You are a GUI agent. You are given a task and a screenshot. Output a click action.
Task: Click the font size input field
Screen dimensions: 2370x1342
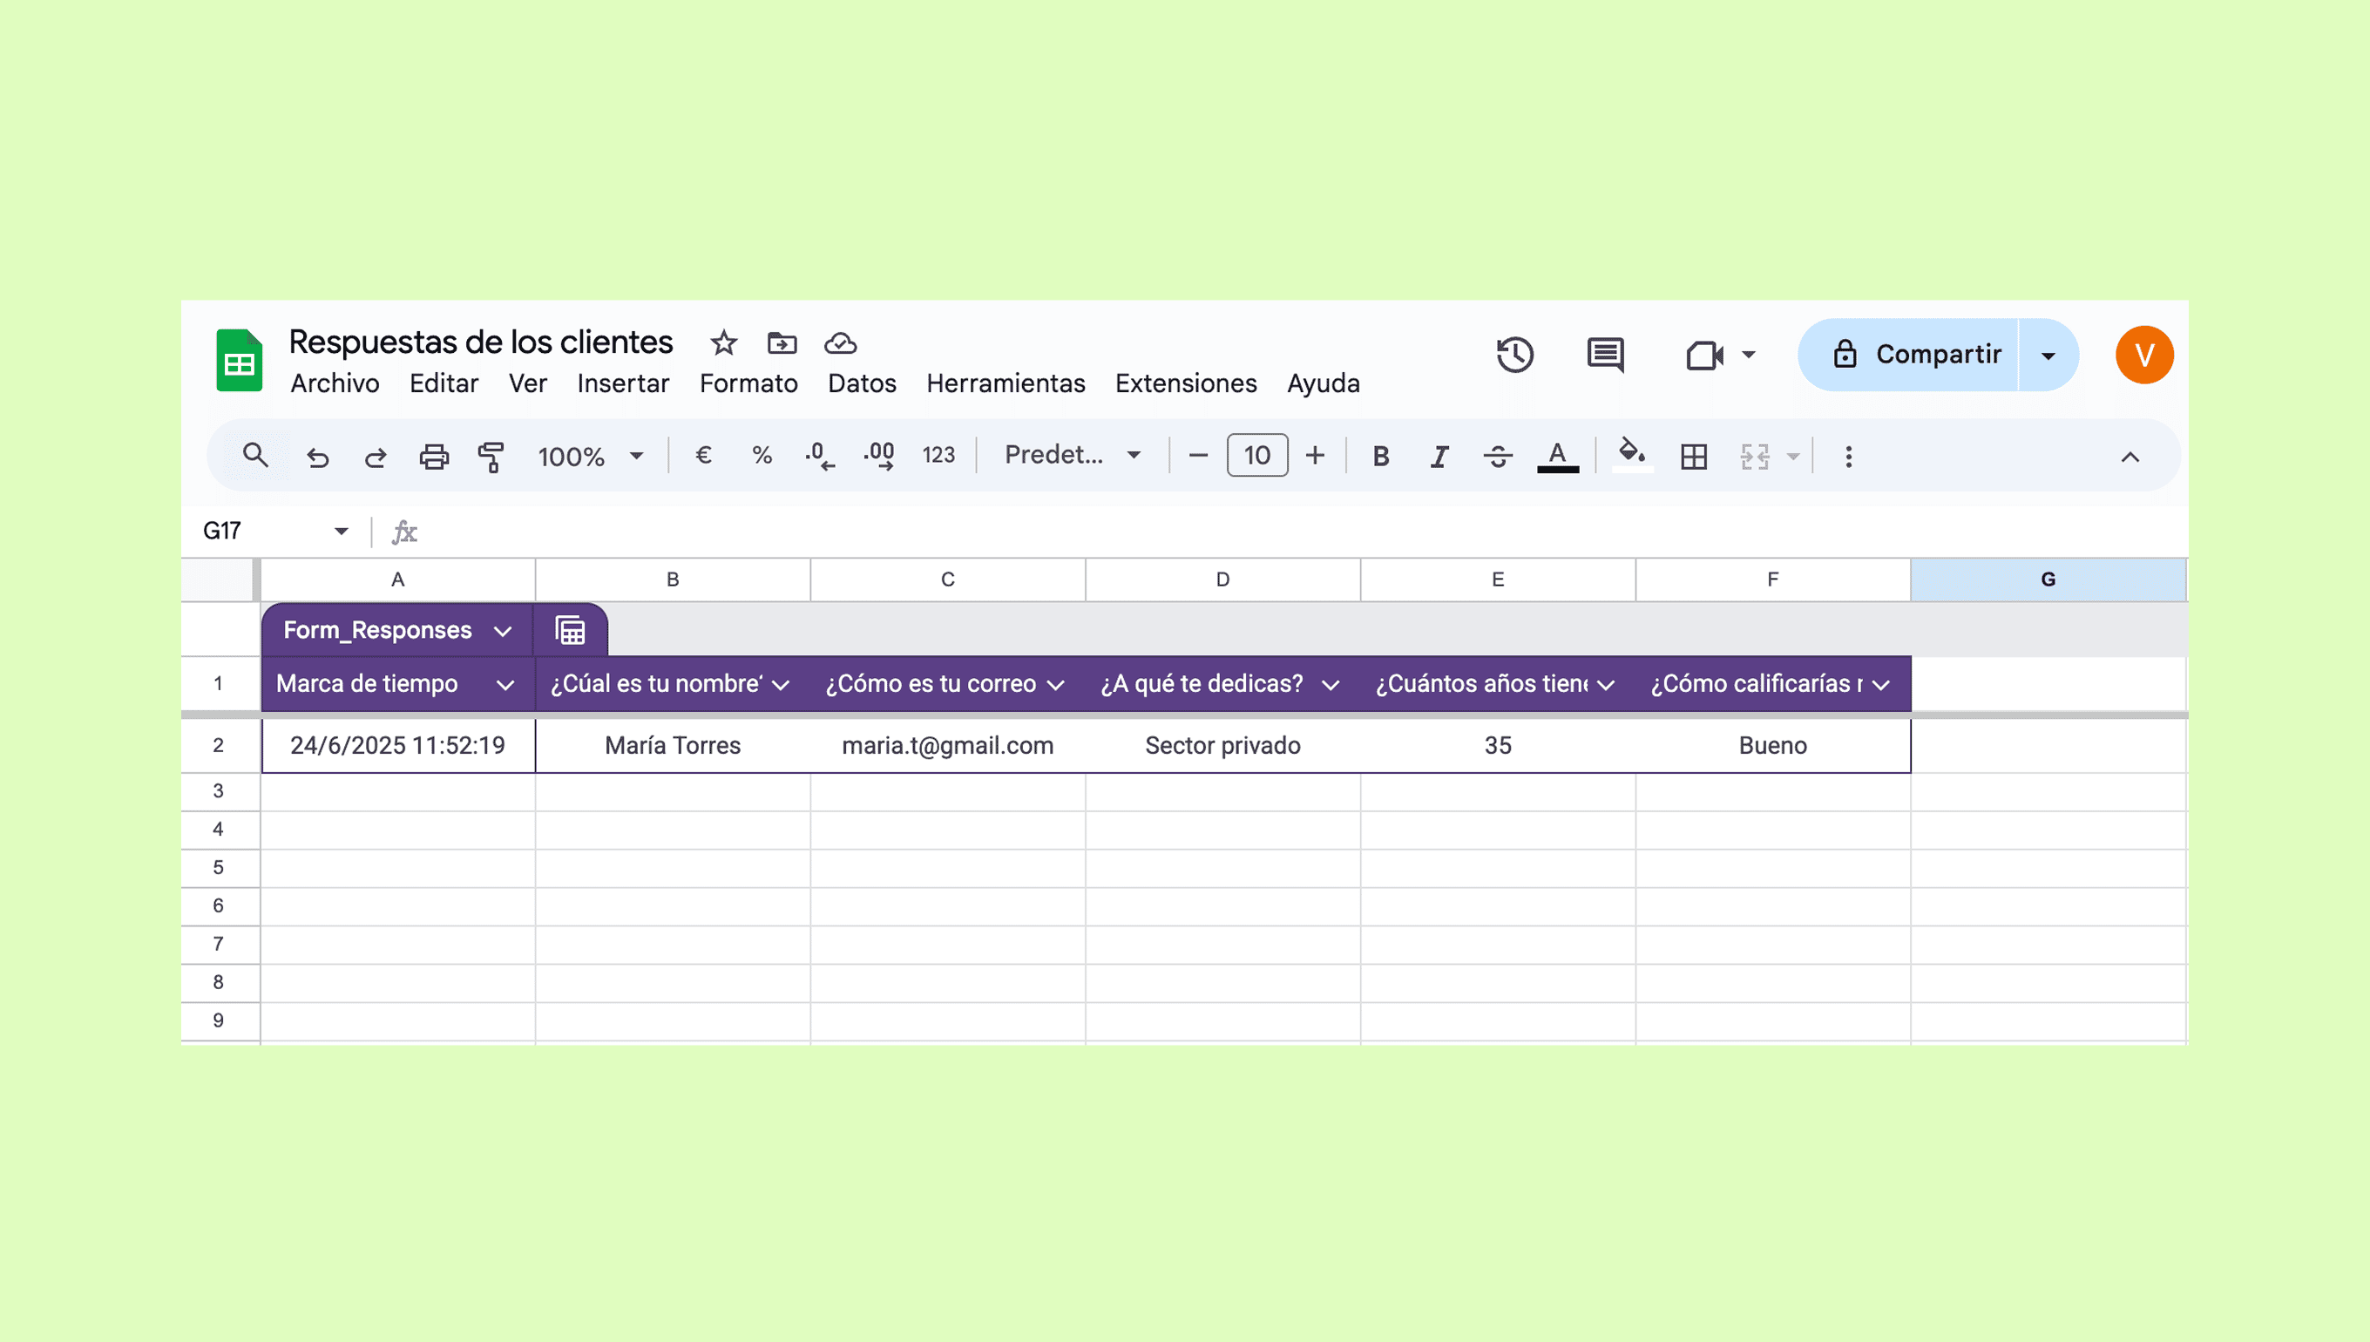(x=1256, y=455)
